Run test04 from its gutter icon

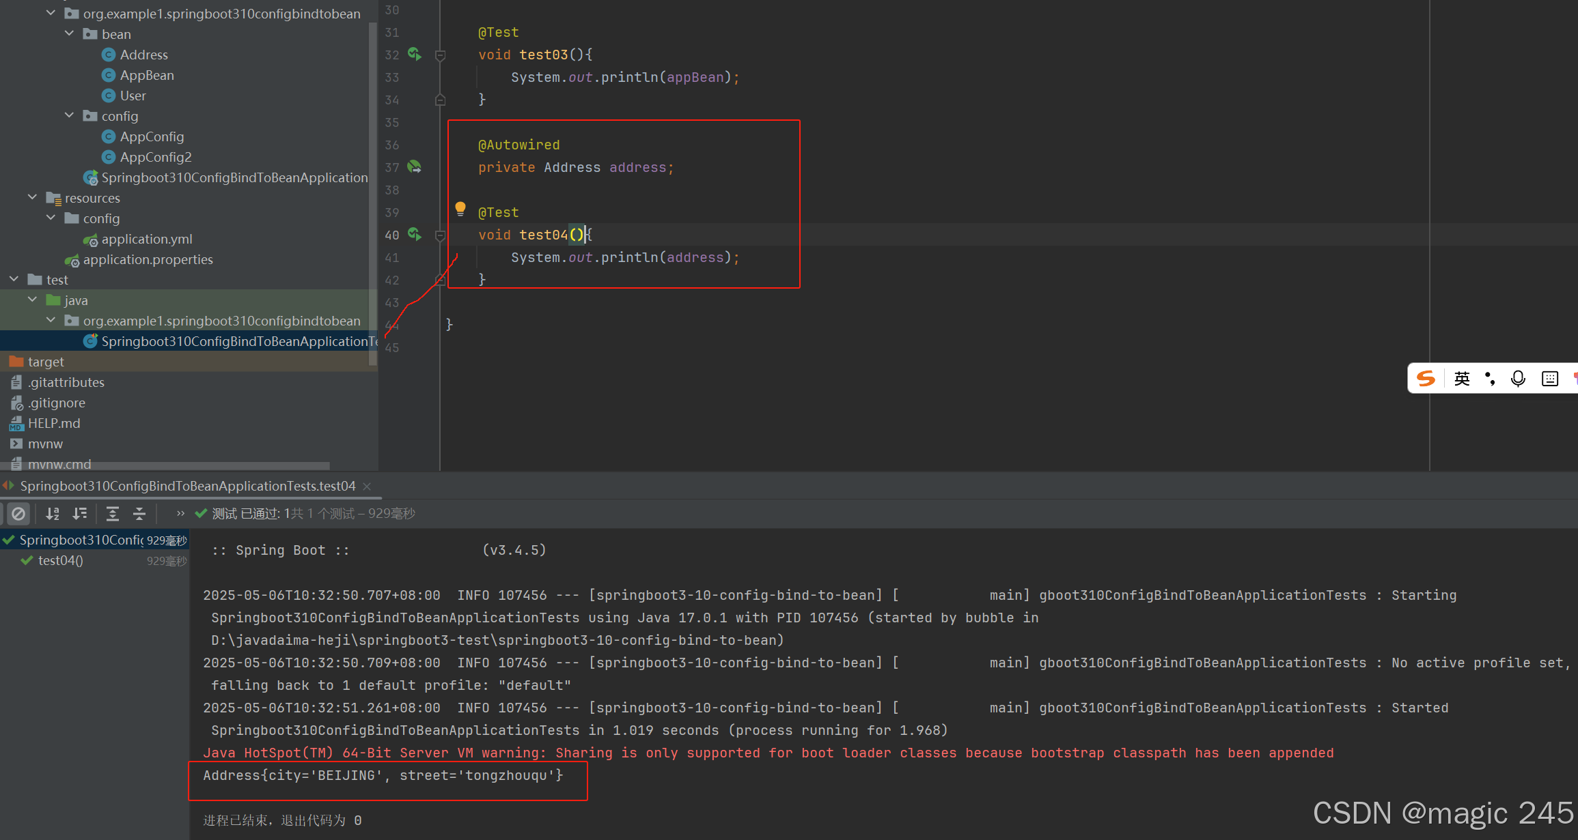point(414,234)
